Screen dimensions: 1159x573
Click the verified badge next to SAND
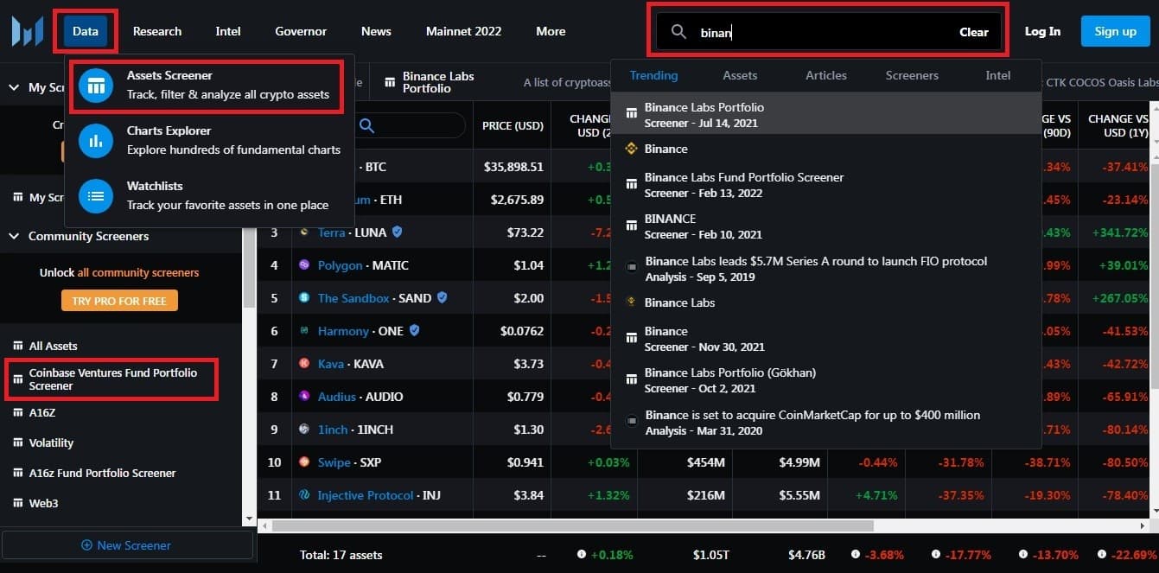click(x=443, y=298)
